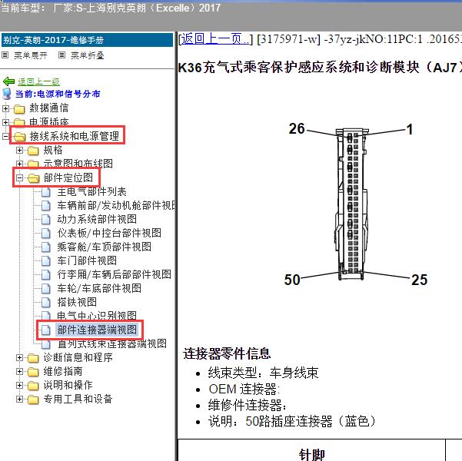The width and height of the screenshot is (462, 461).
Task: Click the 规格 tree label
Action: [53, 151]
